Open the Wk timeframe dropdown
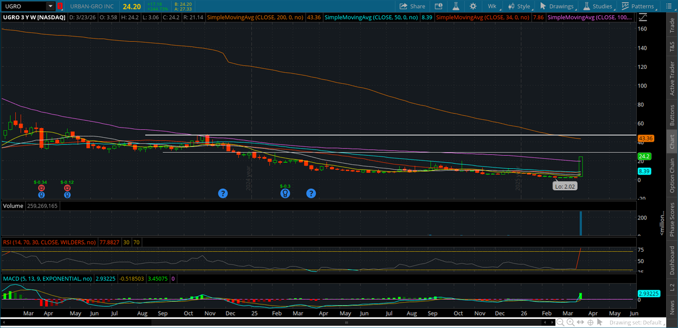 click(492, 6)
